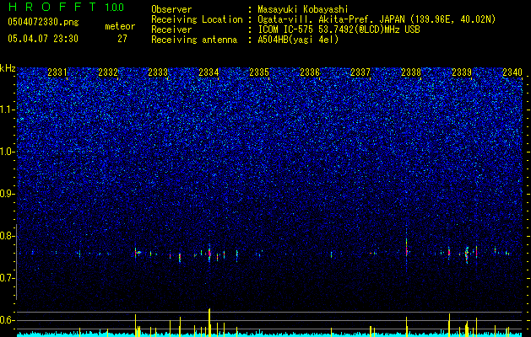Click the kHz axis unit label
The width and height of the screenshot is (531, 337).
pyautogui.click(x=8, y=68)
